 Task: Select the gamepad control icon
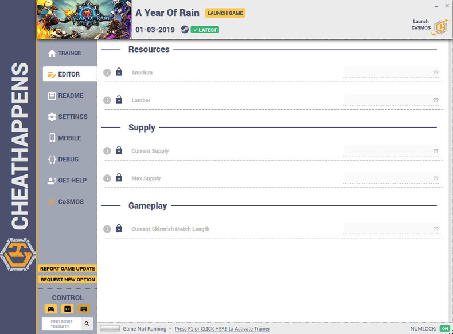point(51,309)
